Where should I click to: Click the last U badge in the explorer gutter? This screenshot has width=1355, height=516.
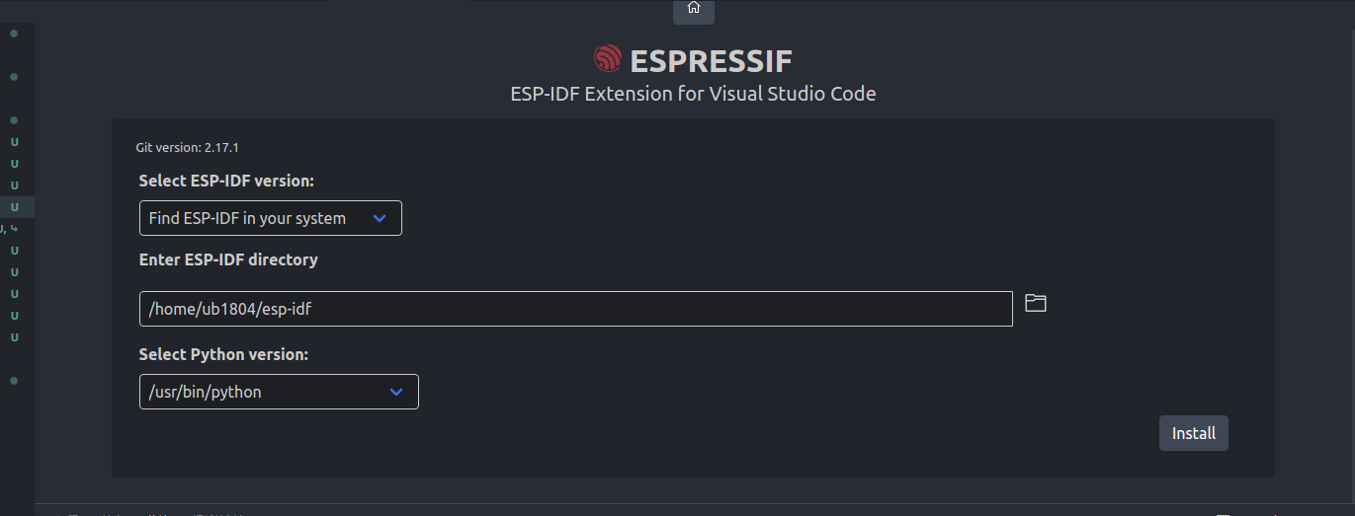point(15,337)
